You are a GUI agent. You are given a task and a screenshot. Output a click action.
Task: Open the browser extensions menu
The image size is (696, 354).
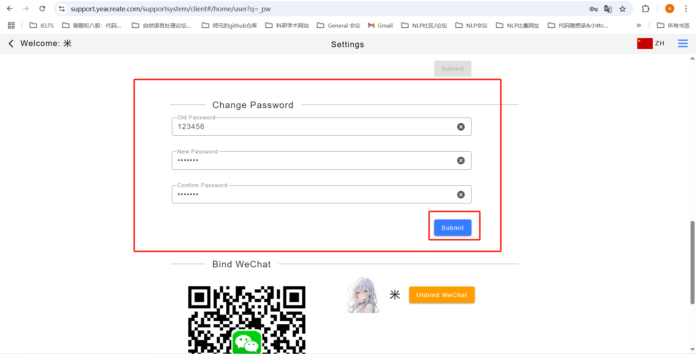(x=646, y=9)
